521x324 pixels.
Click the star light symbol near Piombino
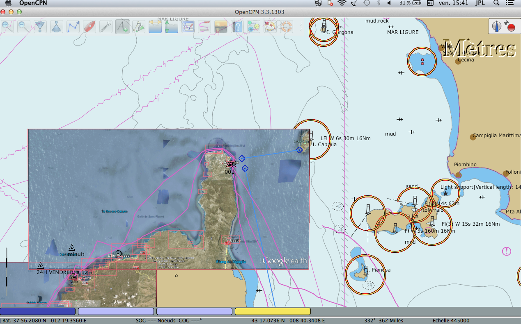(445, 193)
